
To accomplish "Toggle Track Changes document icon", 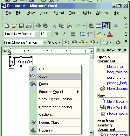I will (x=118, y=42).
